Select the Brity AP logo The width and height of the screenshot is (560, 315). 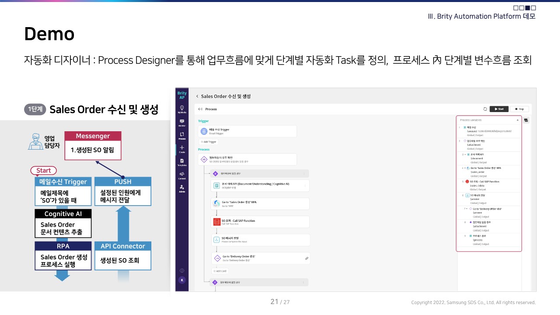tap(182, 95)
